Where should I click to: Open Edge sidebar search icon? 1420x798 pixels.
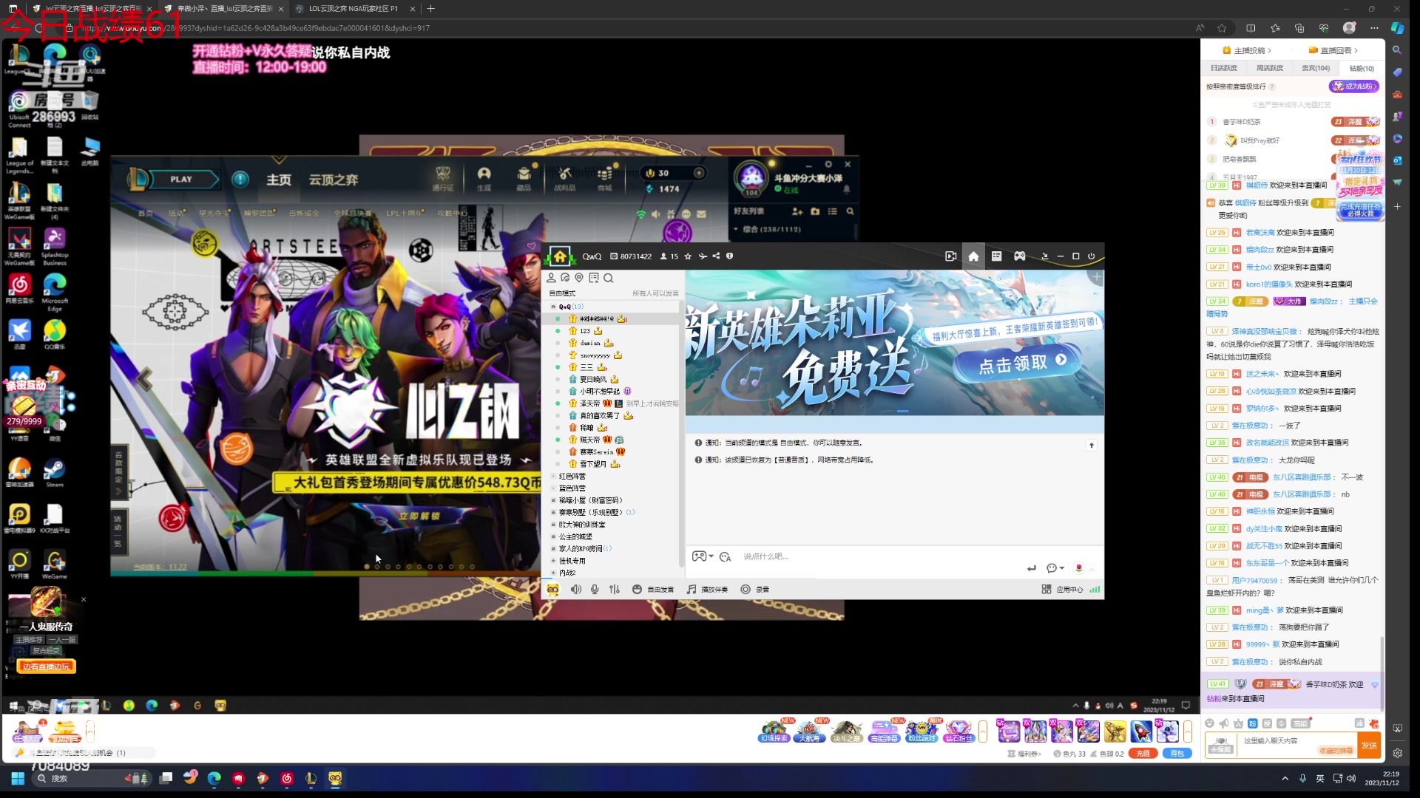click(x=1397, y=50)
